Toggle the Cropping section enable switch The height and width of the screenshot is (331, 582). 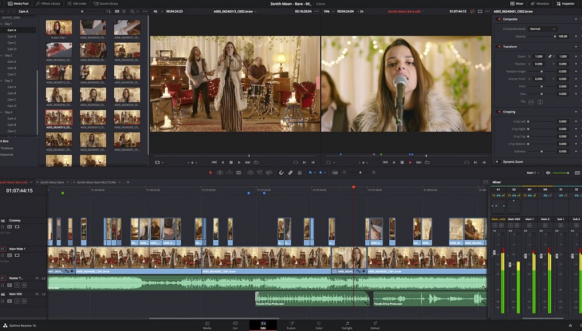coord(499,112)
